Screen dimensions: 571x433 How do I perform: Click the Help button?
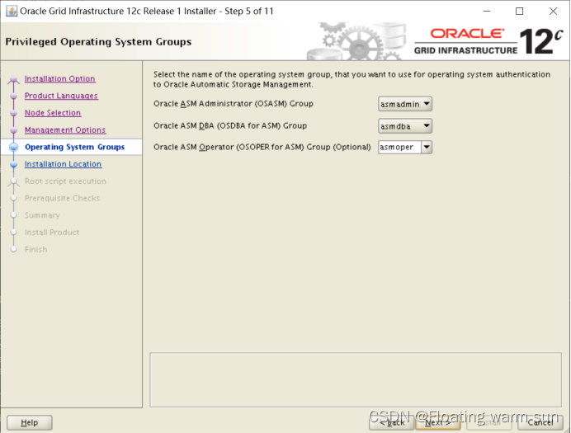[x=30, y=422]
